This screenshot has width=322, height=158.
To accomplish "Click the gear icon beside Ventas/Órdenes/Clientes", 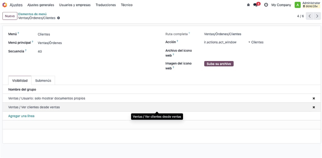I will click(x=58, y=18).
